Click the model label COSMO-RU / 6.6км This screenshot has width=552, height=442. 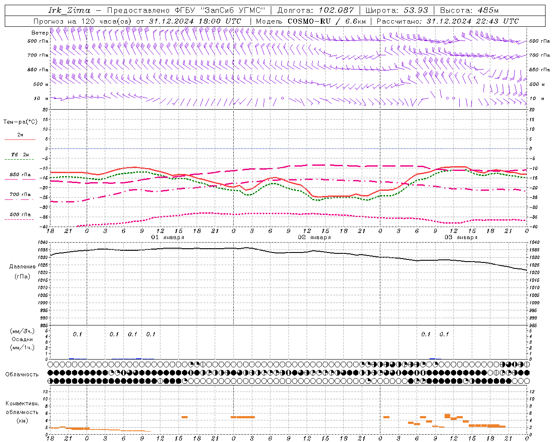coord(326,21)
